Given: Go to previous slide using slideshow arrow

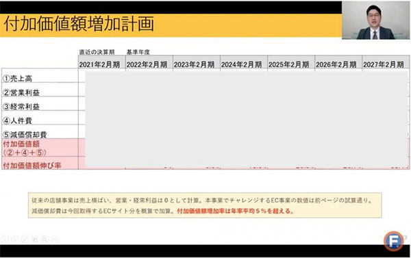Looking at the screenshot, I should [5, 239].
